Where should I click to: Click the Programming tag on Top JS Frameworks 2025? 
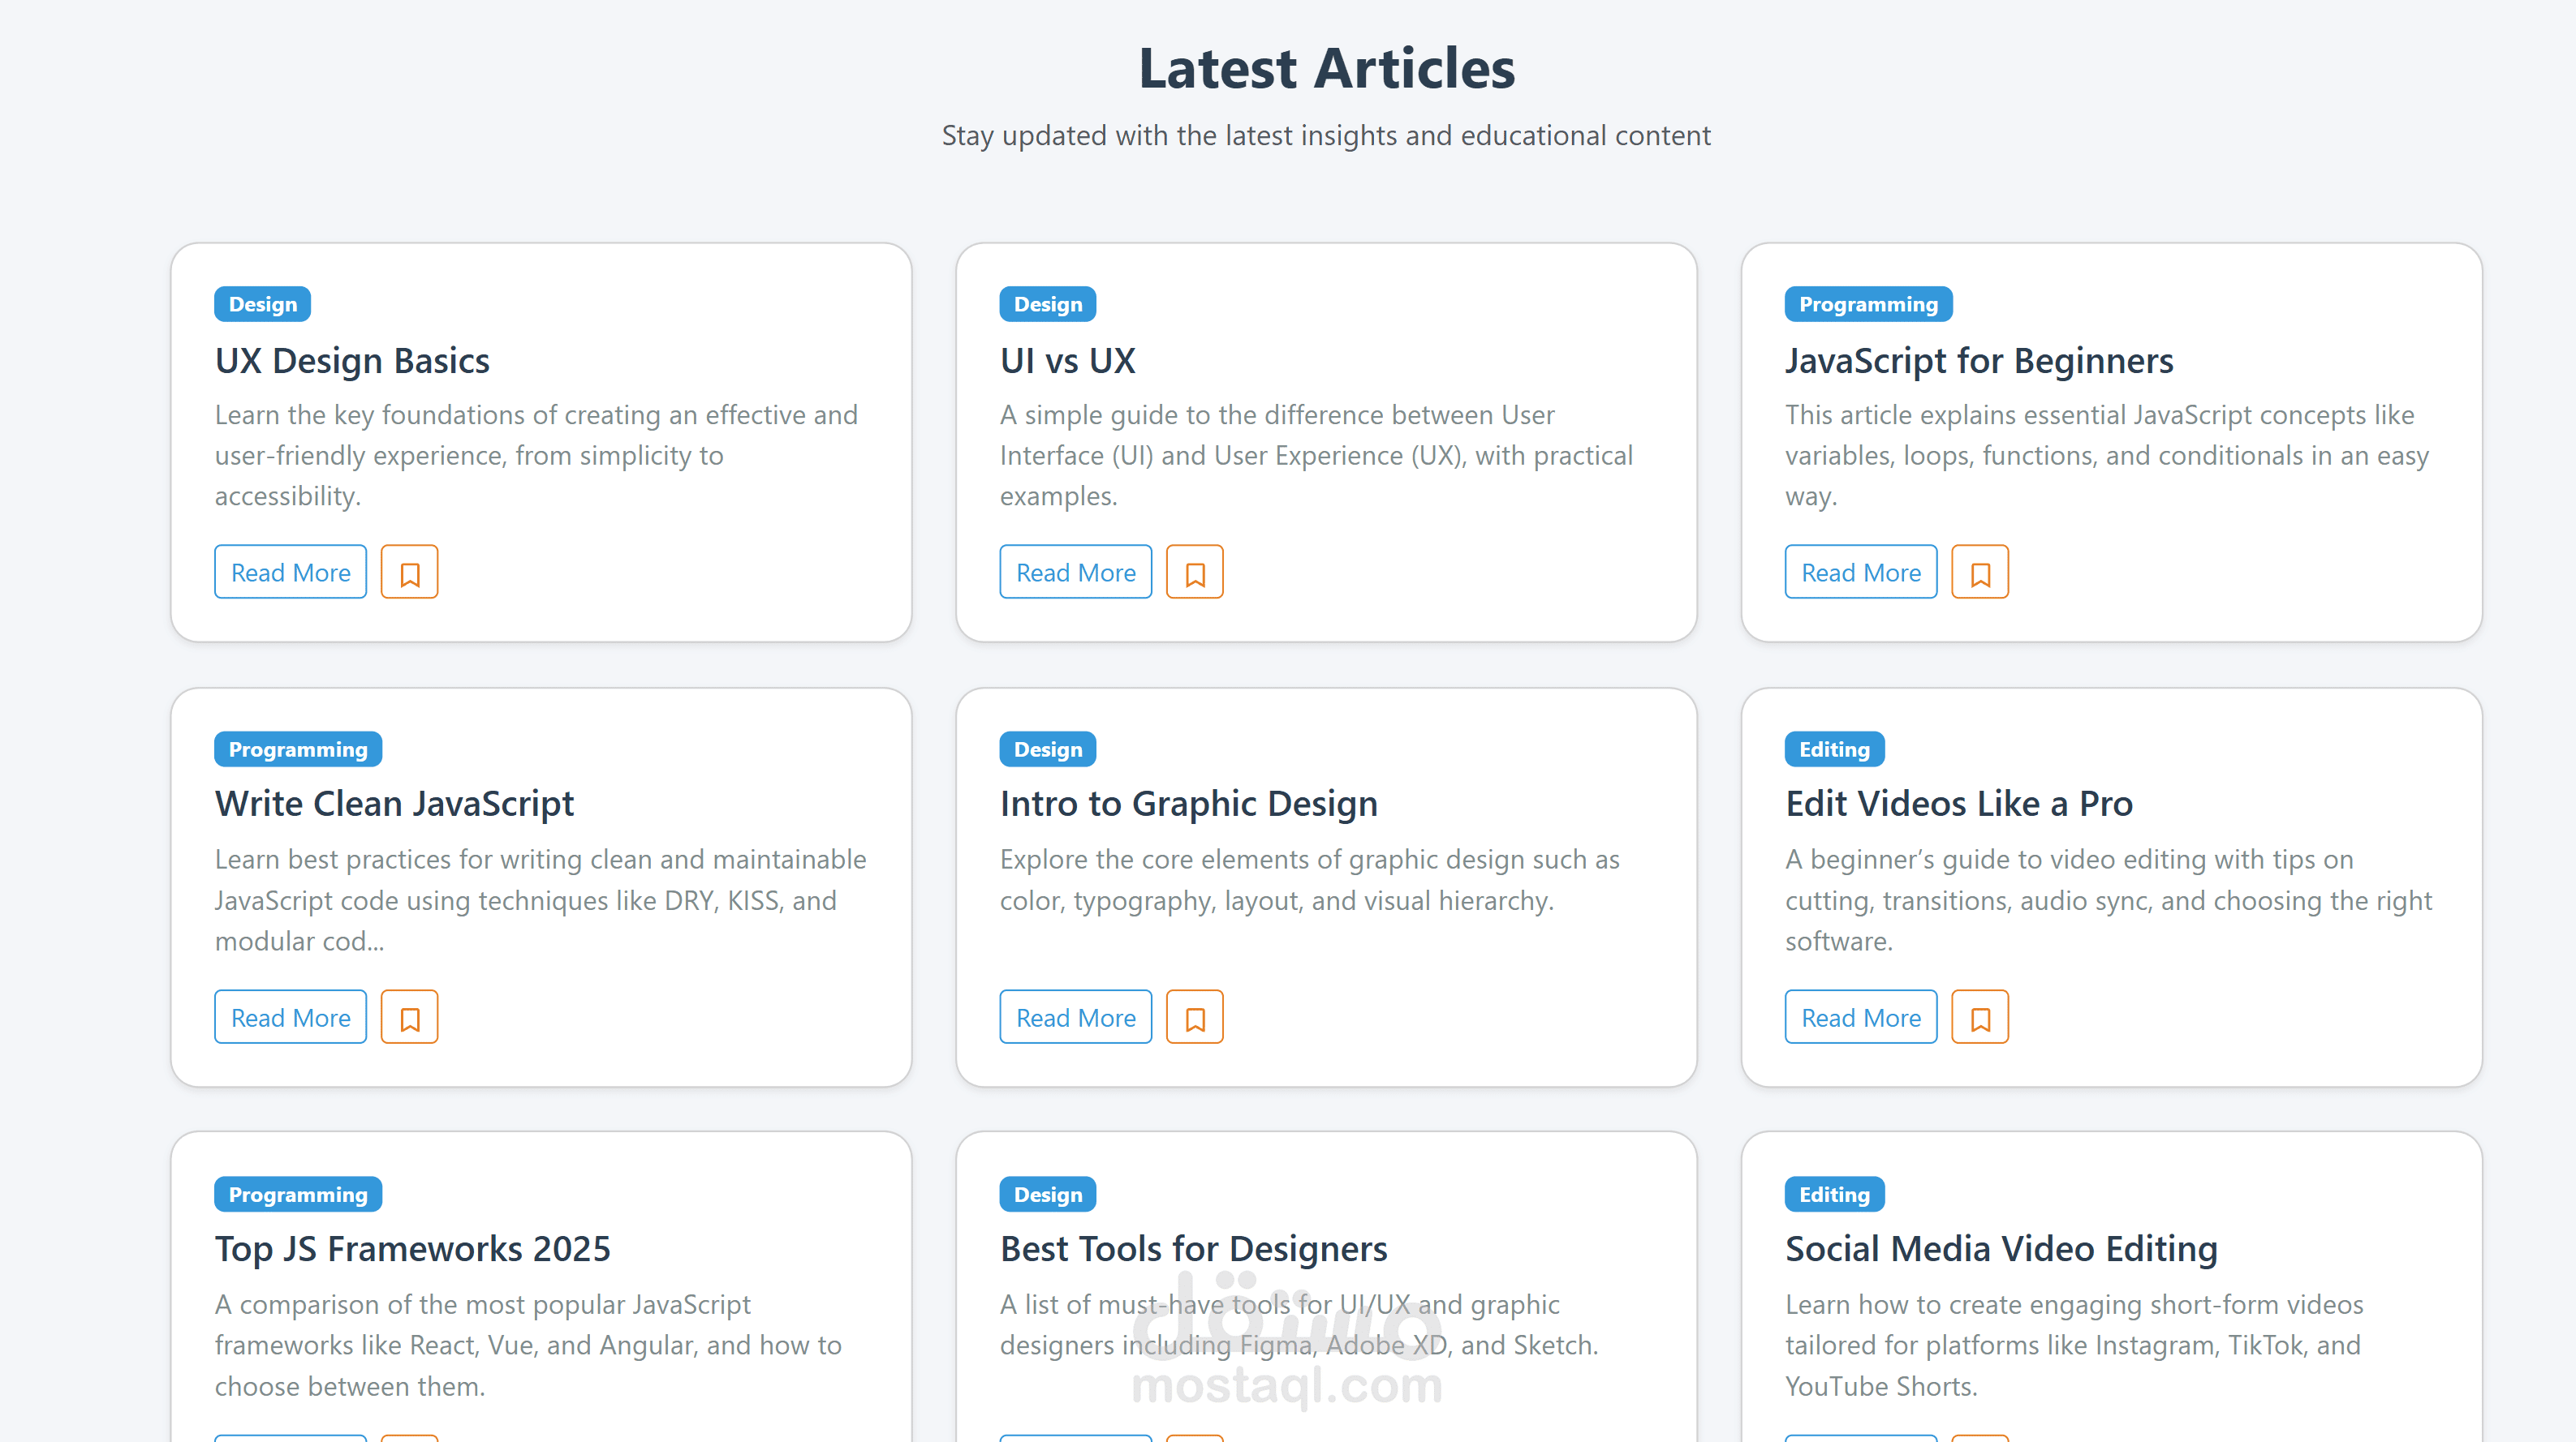point(297,1194)
